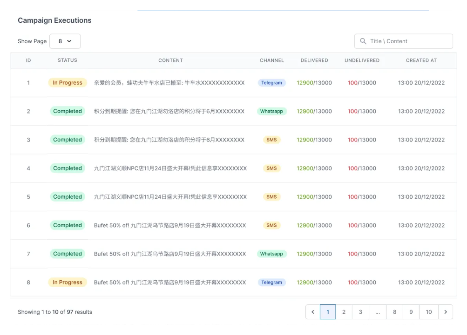Open page 9 of results
The image size is (467, 335).
411,312
